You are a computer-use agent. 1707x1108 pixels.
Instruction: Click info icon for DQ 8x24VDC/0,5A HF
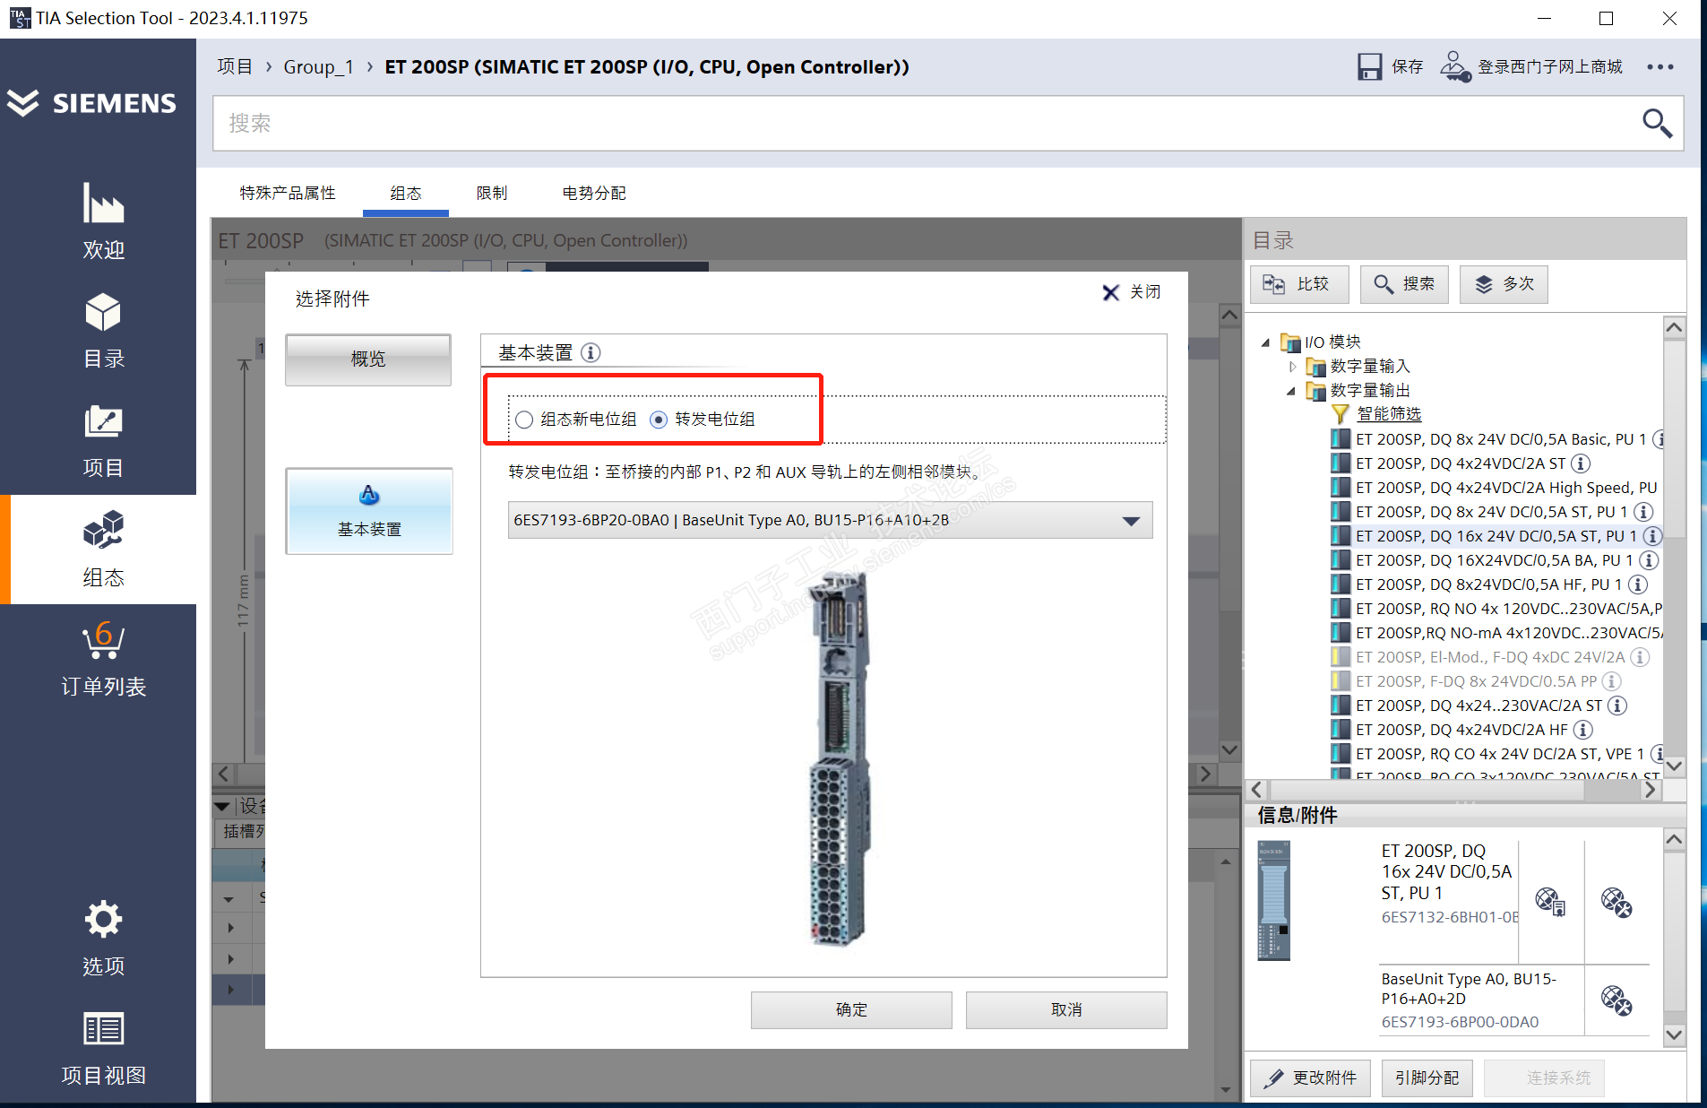tap(1637, 584)
